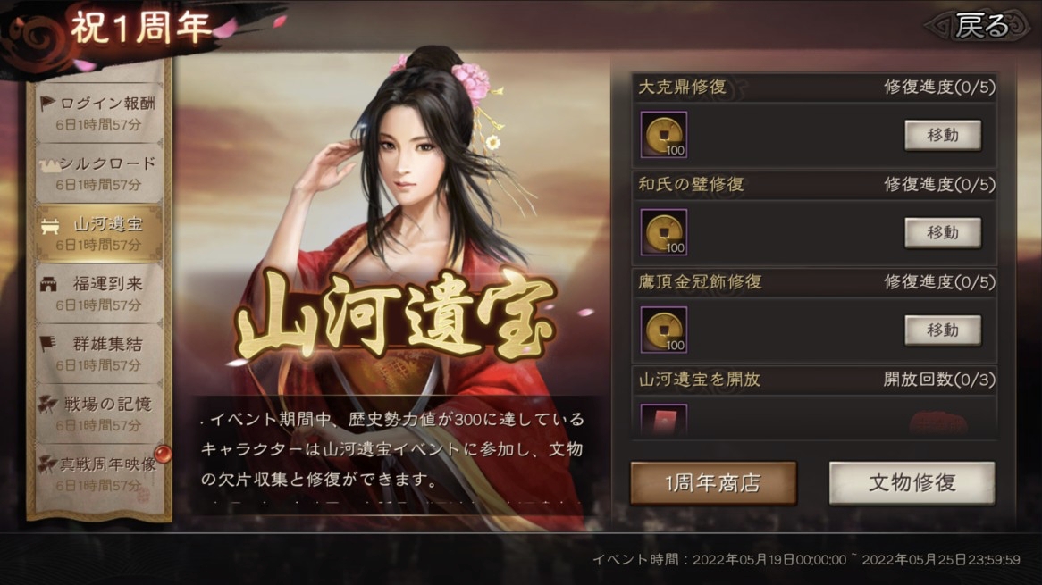Select the 福運到来 event tab
Screen dimensions: 1042x585
point(100,294)
